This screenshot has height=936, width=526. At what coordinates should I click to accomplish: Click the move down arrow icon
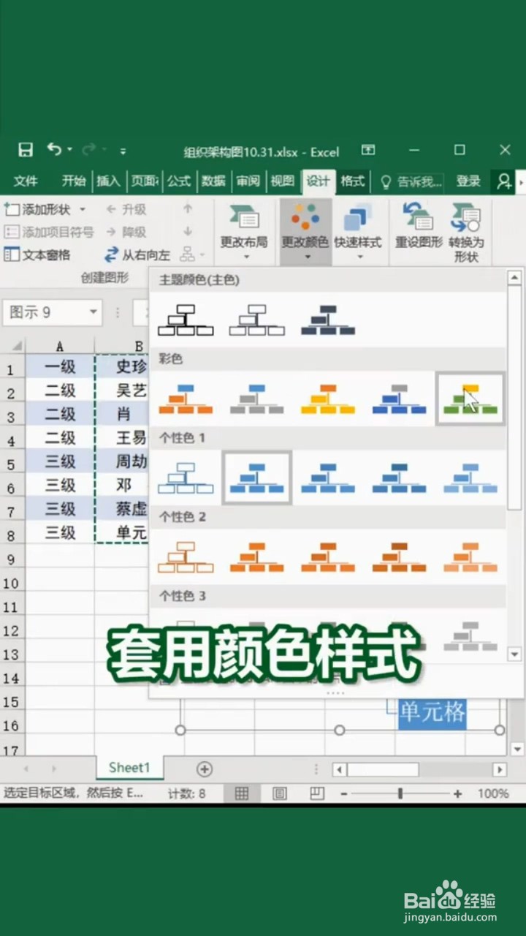pyautogui.click(x=188, y=232)
